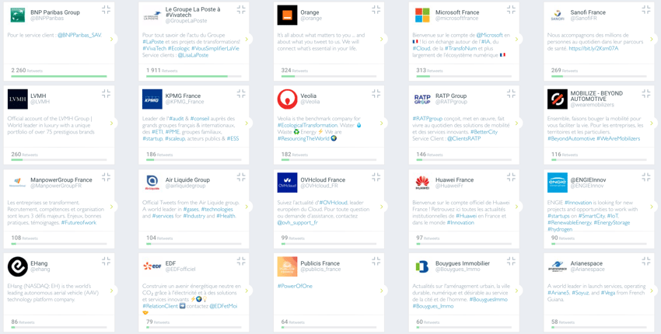Click the EHang logo avatar
The height and width of the screenshot is (334, 661).
click(x=18, y=266)
